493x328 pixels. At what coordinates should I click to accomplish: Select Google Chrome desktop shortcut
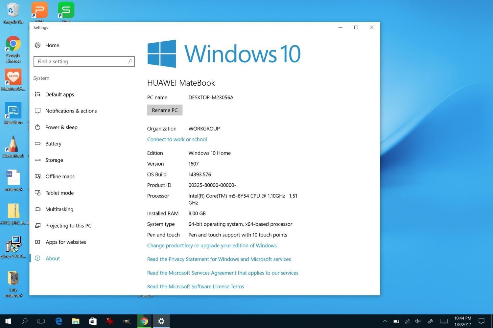(13, 49)
